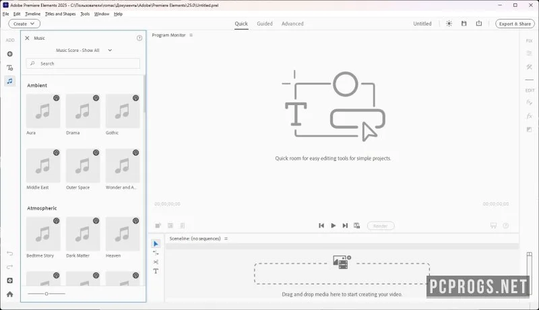Click the Undo arrow icon
This screenshot has height=310, width=539.
click(10, 253)
